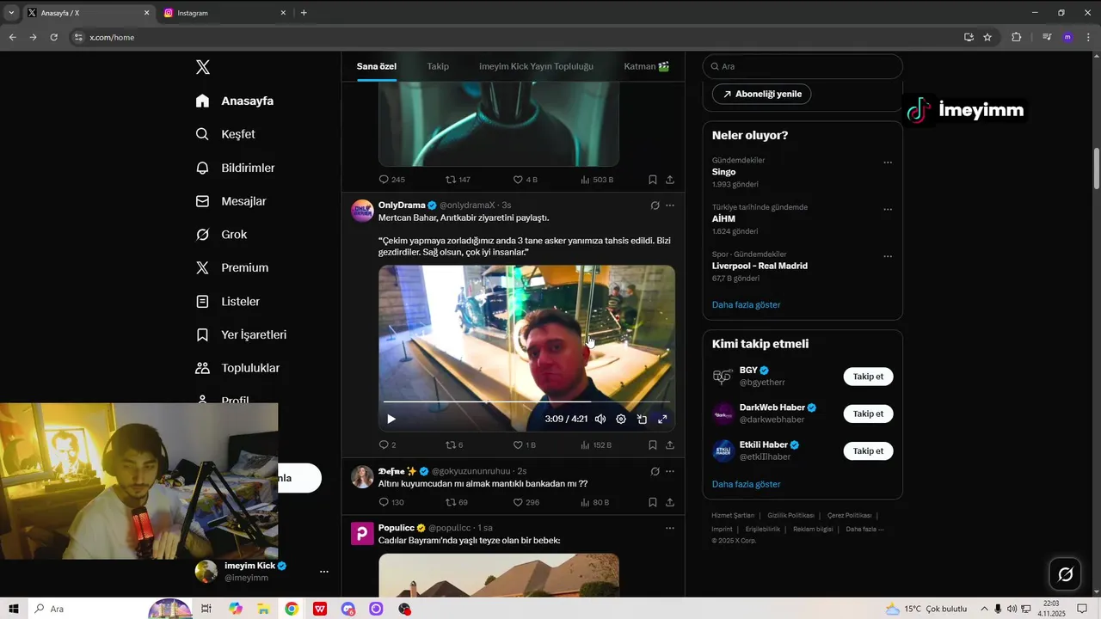Open the Chrome extensions puzzle icon
The width and height of the screenshot is (1101, 619).
tap(1017, 37)
